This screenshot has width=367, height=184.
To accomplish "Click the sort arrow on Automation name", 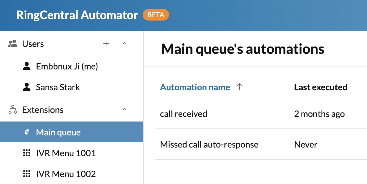I will tap(240, 87).
